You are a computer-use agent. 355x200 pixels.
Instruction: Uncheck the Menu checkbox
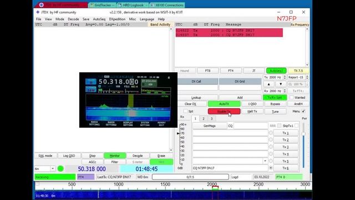point(303,111)
